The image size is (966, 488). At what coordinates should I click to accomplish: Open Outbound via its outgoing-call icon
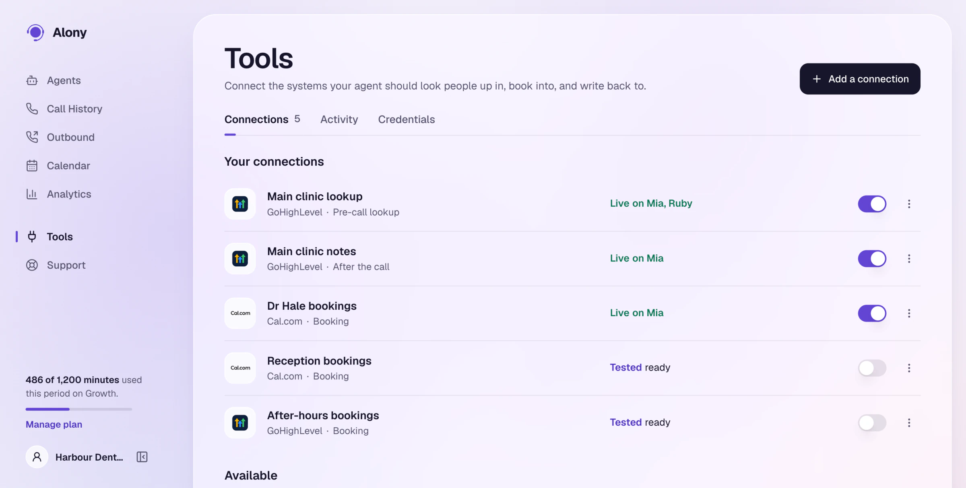coord(32,137)
